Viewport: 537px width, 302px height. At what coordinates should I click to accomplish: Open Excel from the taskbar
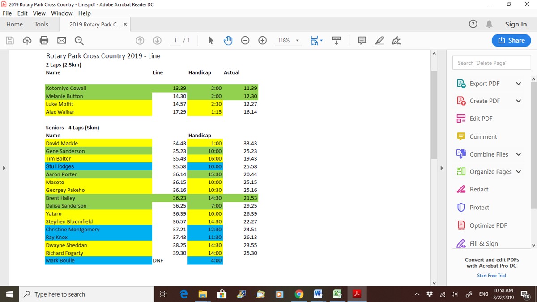337,294
